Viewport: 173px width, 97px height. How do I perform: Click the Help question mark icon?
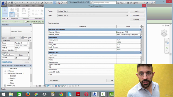(152, 3)
